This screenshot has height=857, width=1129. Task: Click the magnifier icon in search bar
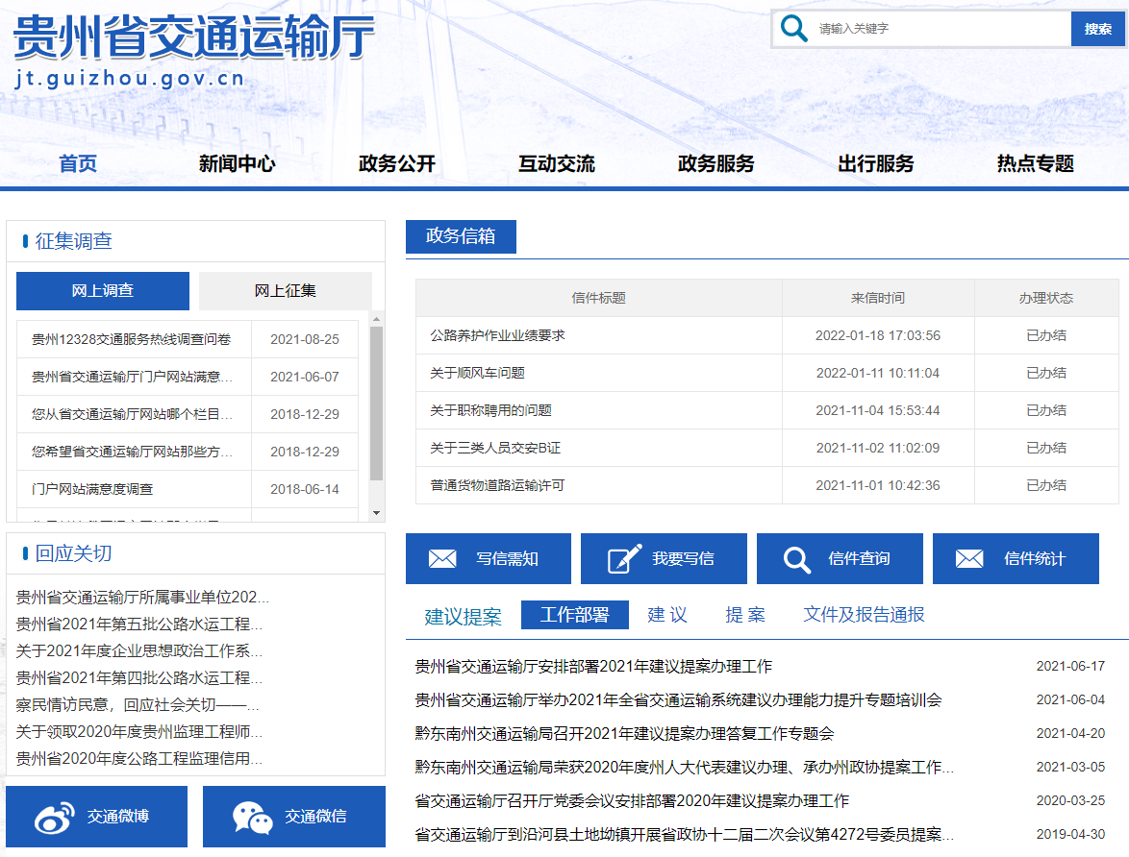pyautogui.click(x=794, y=29)
